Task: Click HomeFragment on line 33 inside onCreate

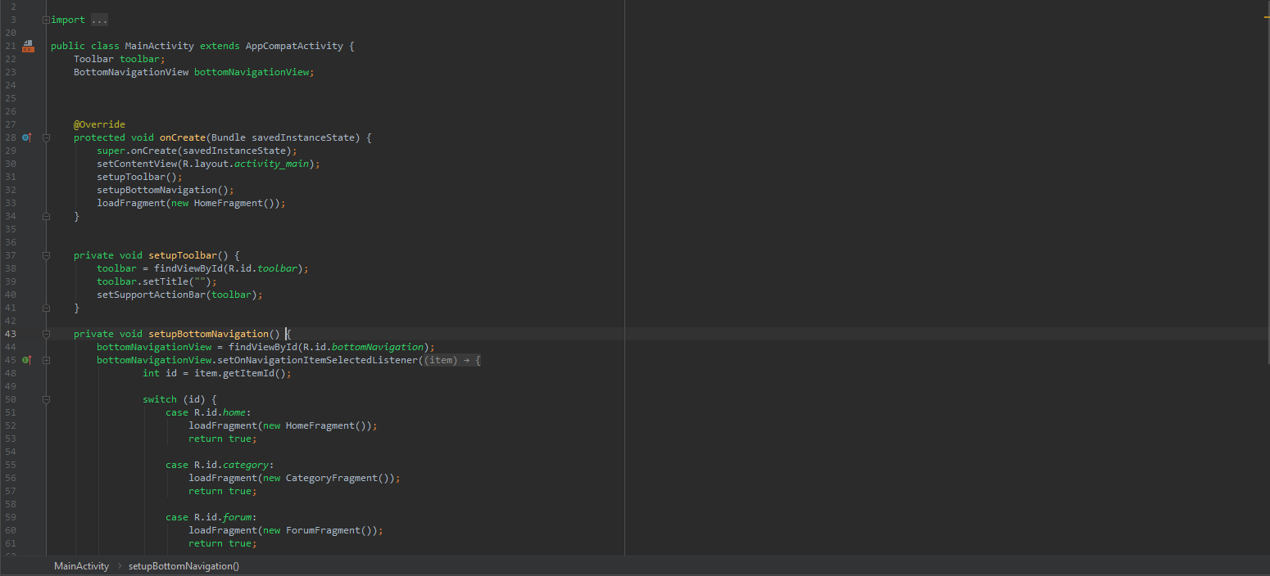Action: click(229, 203)
